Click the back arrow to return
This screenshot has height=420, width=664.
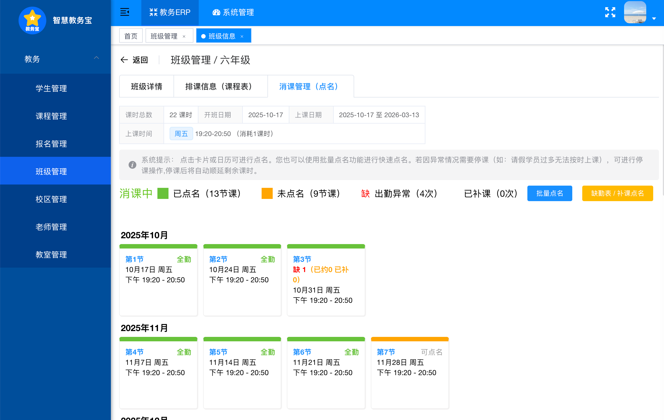click(124, 60)
